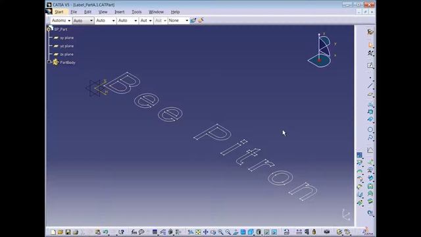Open file folder icon in bottom toolbar
The height and width of the screenshot is (237, 421).
click(x=61, y=232)
